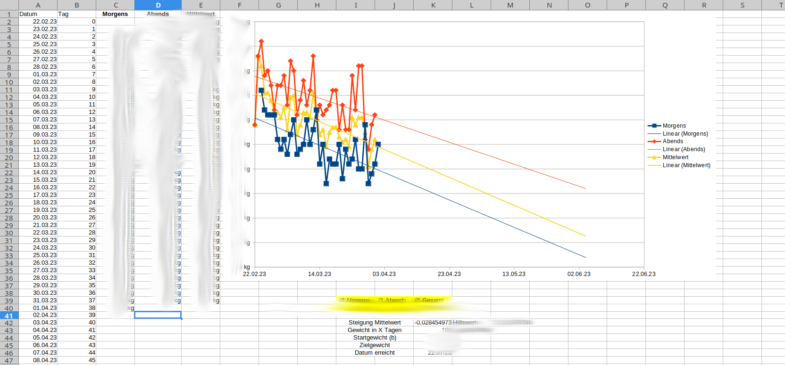Select highlighted column D header
The image size is (785, 365).
tap(158, 5)
